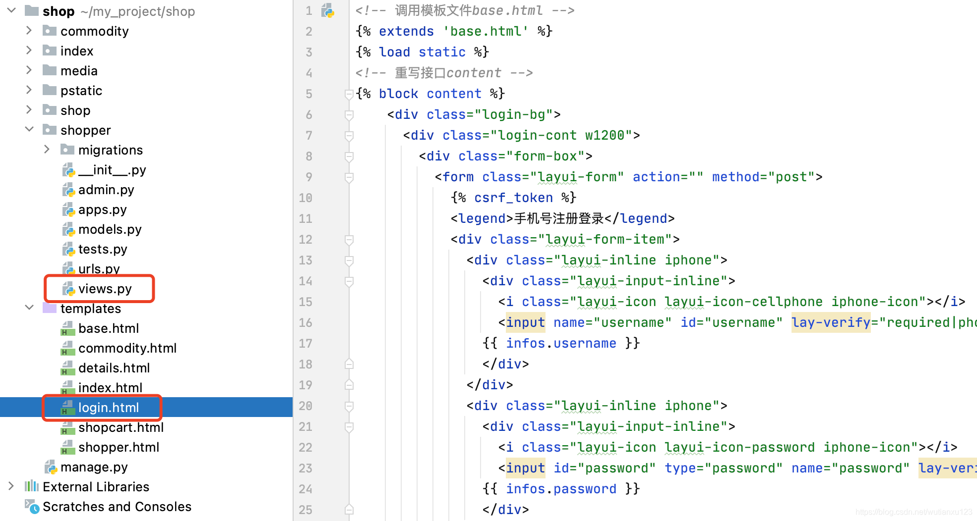Screen dimensions: 977x521
Task: Click the media folder icon
Action: [x=50, y=70]
